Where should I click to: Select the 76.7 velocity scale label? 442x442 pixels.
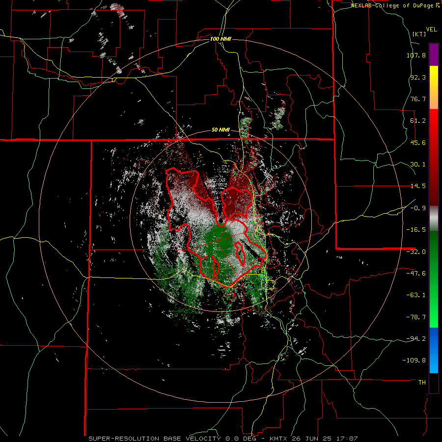(x=418, y=99)
